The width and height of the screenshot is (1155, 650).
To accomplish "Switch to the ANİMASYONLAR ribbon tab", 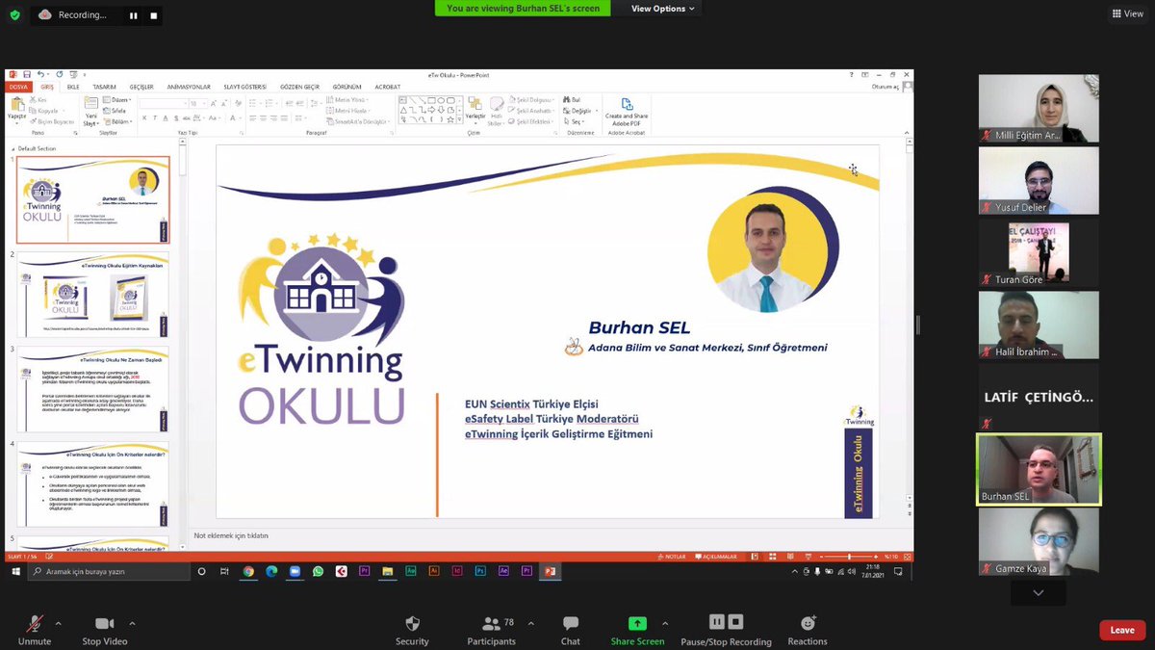I will tap(188, 87).
